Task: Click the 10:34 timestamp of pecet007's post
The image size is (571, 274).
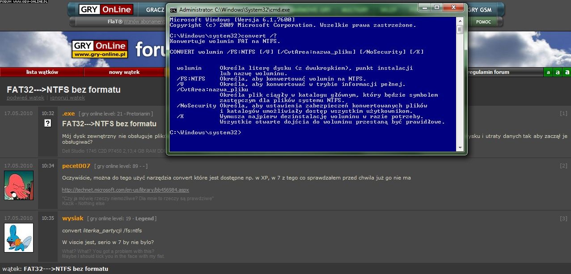Action: tap(48, 166)
